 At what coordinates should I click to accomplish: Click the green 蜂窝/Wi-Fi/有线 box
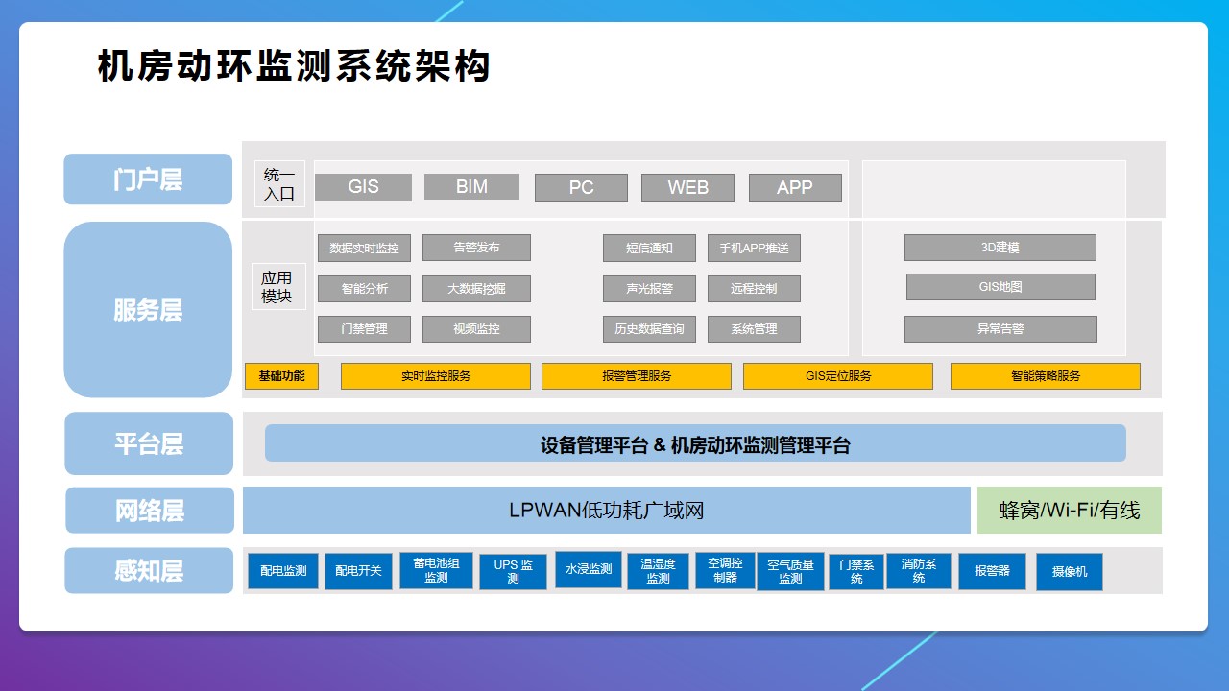point(1069,511)
